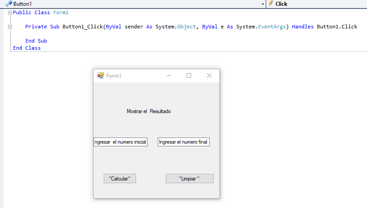Close the Form1 window
Screen dimensions: 367x208
click(209, 76)
